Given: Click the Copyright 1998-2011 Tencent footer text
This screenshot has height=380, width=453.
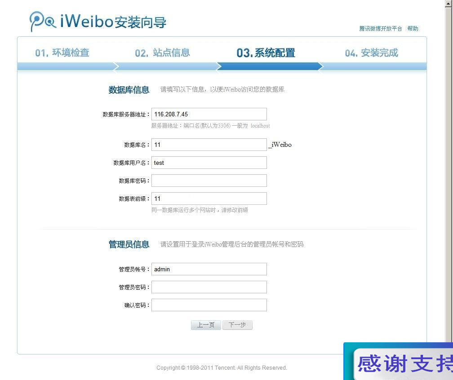Looking at the screenshot, I should click(222, 367).
